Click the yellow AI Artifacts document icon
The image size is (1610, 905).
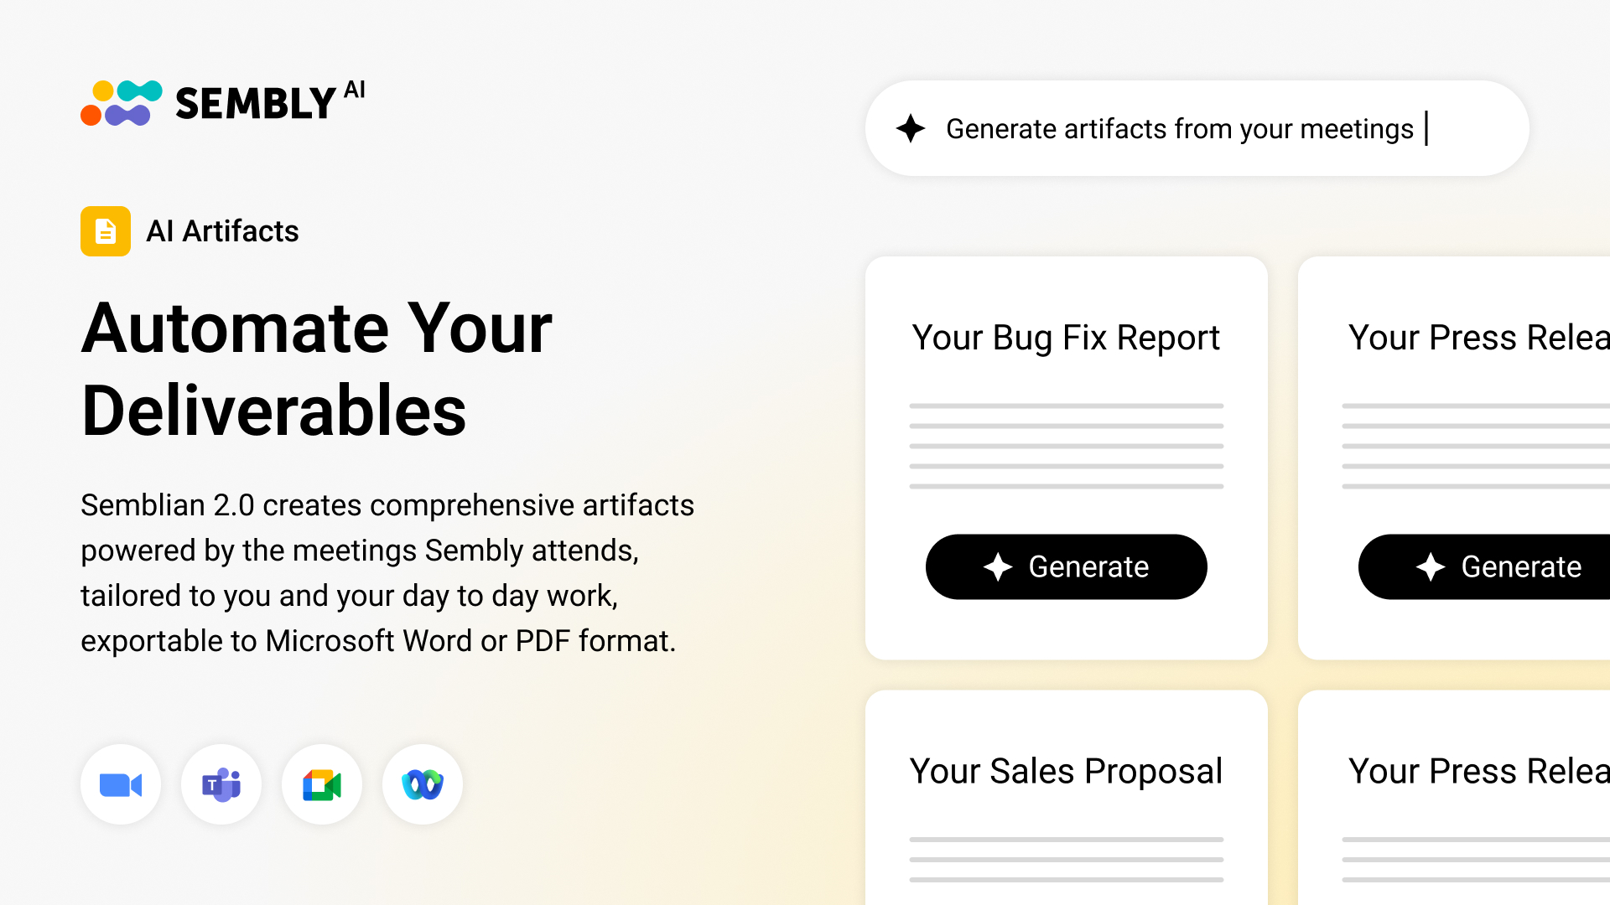coord(106,231)
